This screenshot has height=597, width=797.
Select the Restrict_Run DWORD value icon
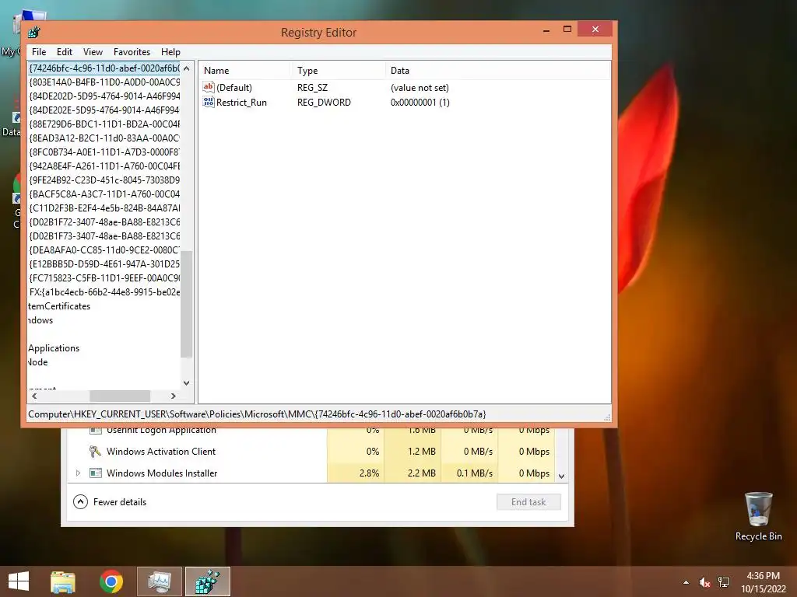209,102
